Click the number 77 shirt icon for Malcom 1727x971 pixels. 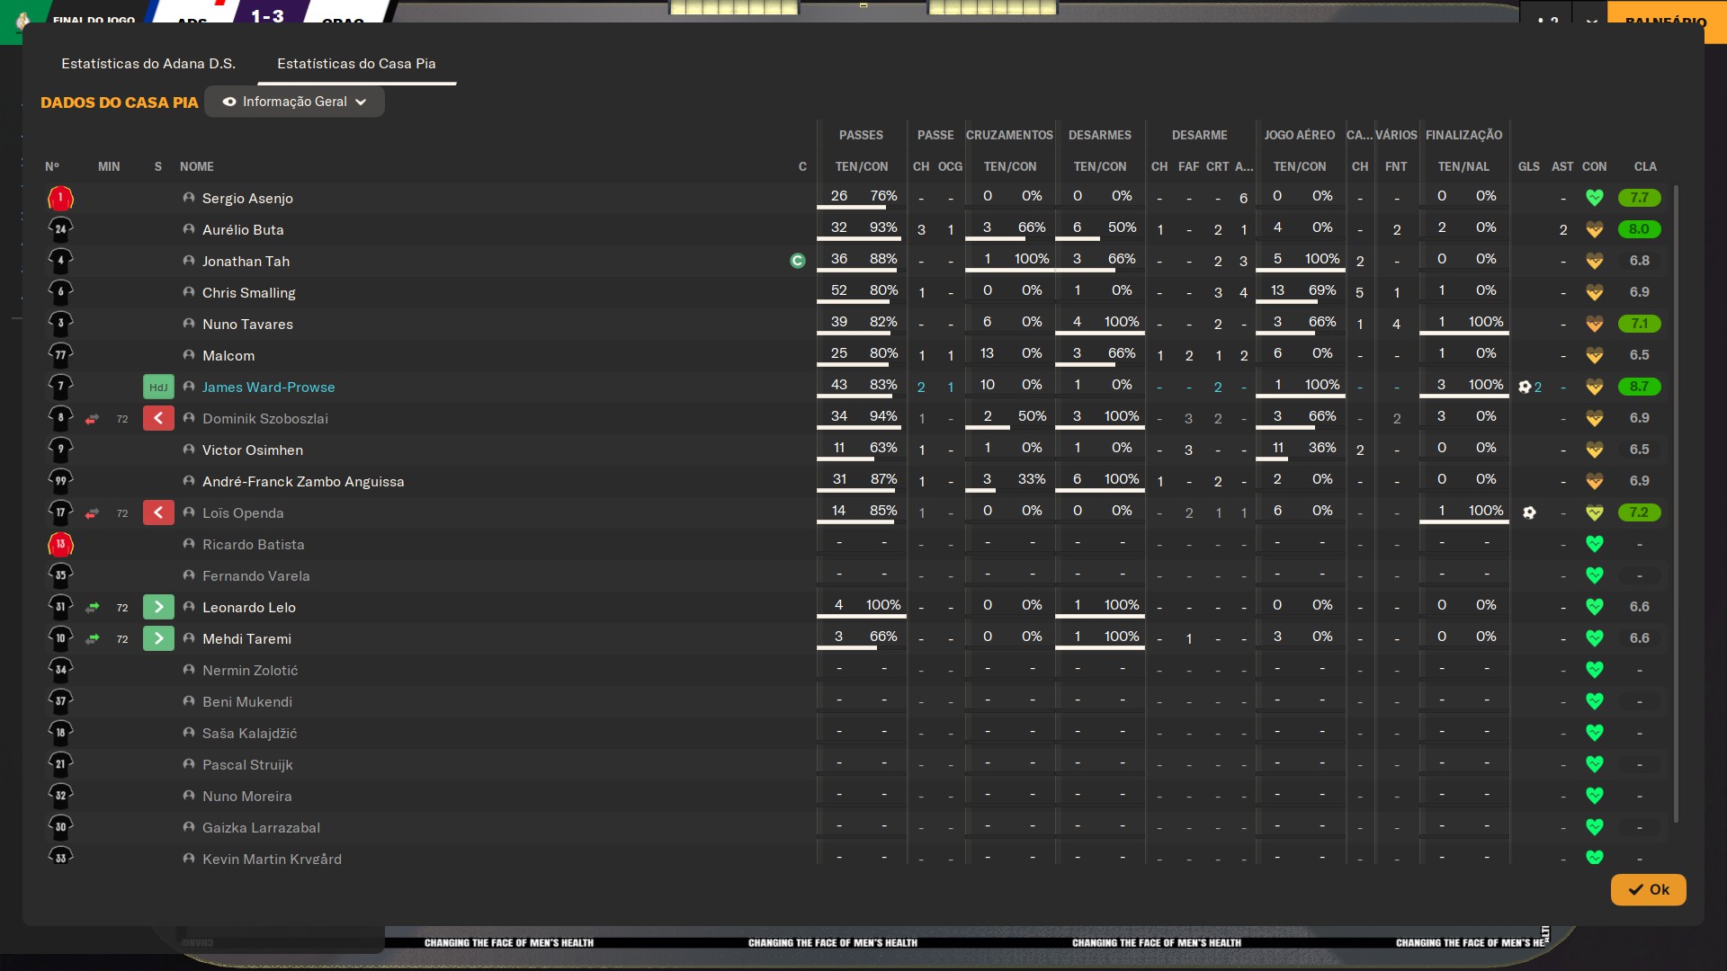60,355
